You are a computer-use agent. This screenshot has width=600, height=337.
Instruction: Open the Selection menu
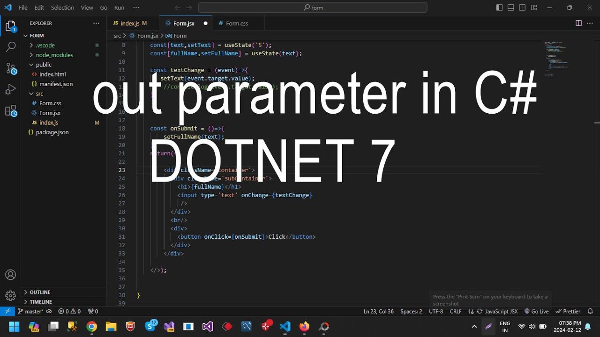(62, 7)
